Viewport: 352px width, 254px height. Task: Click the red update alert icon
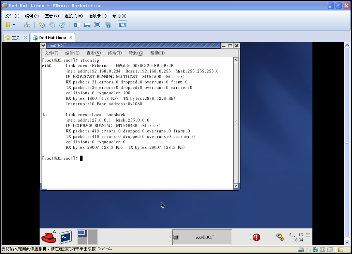256,237
